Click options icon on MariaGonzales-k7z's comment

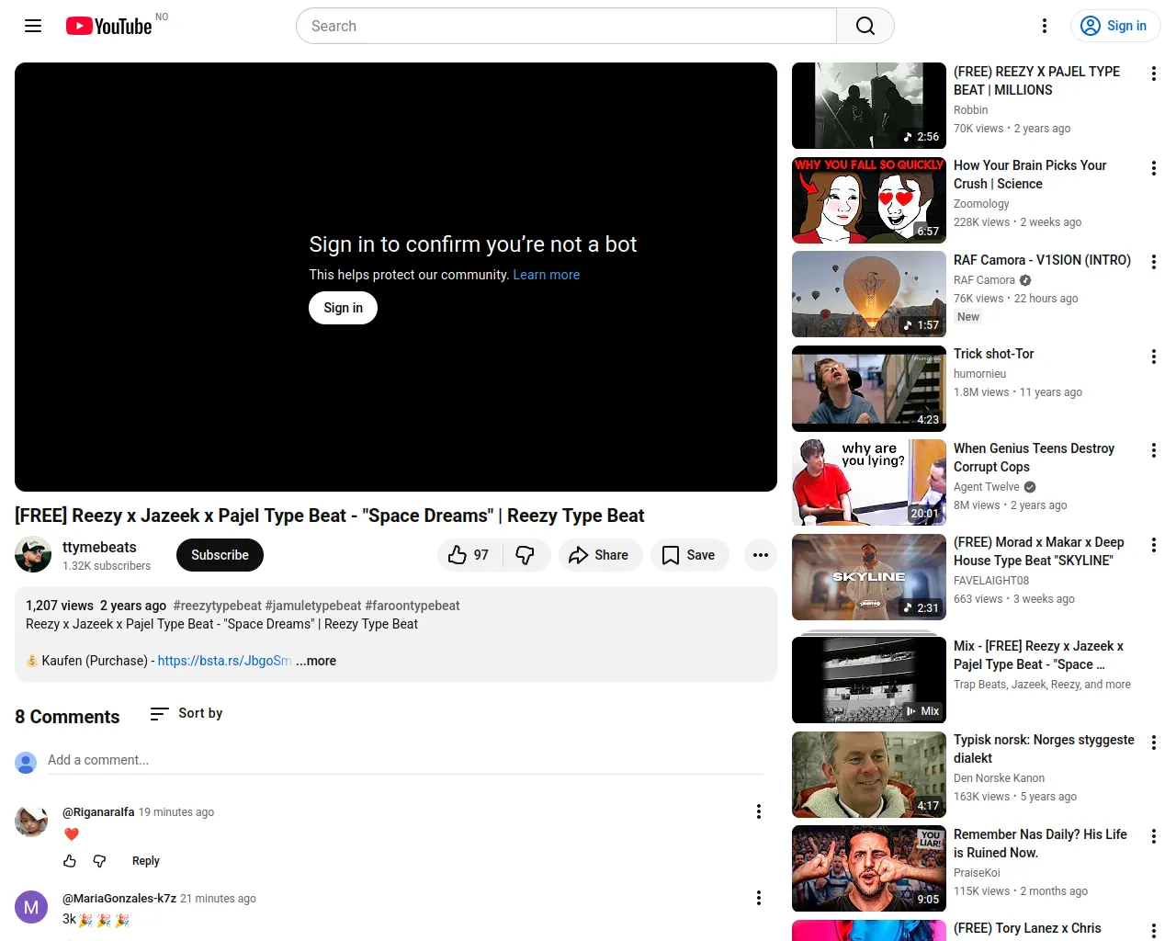[759, 898]
